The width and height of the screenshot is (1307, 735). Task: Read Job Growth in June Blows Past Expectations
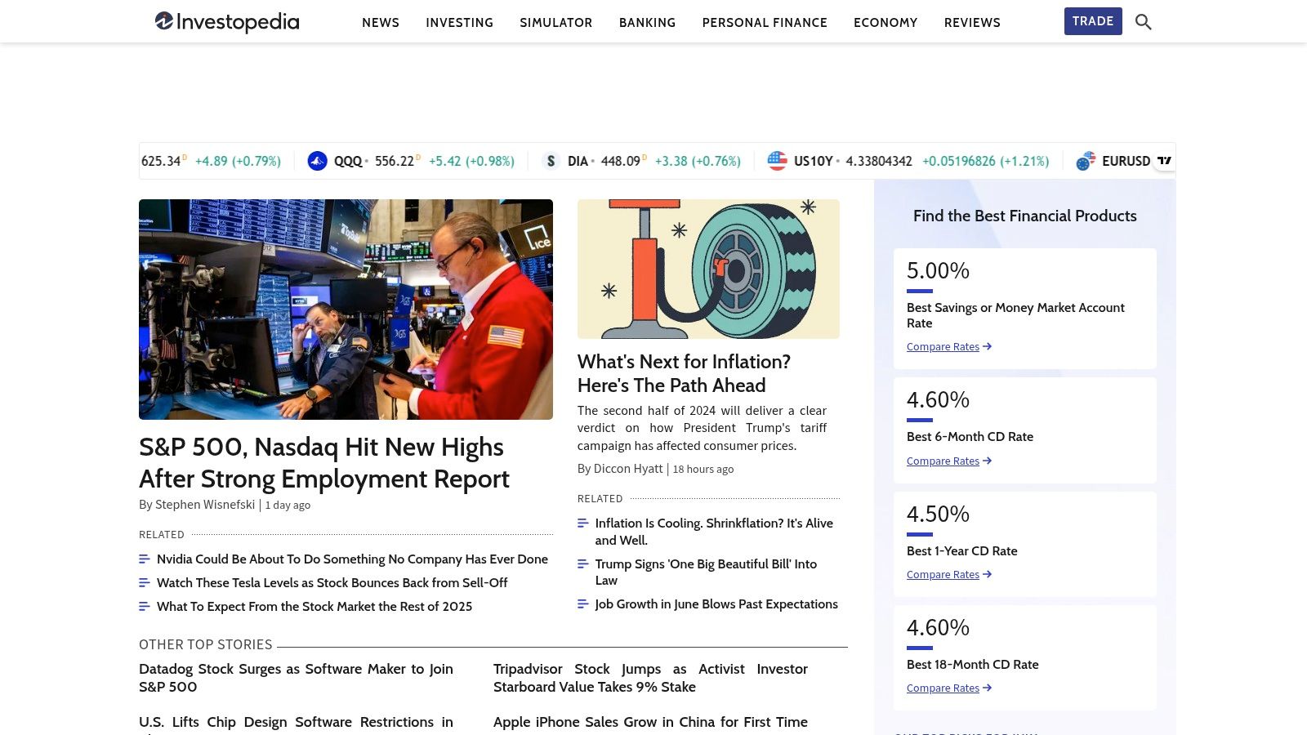[x=716, y=604]
